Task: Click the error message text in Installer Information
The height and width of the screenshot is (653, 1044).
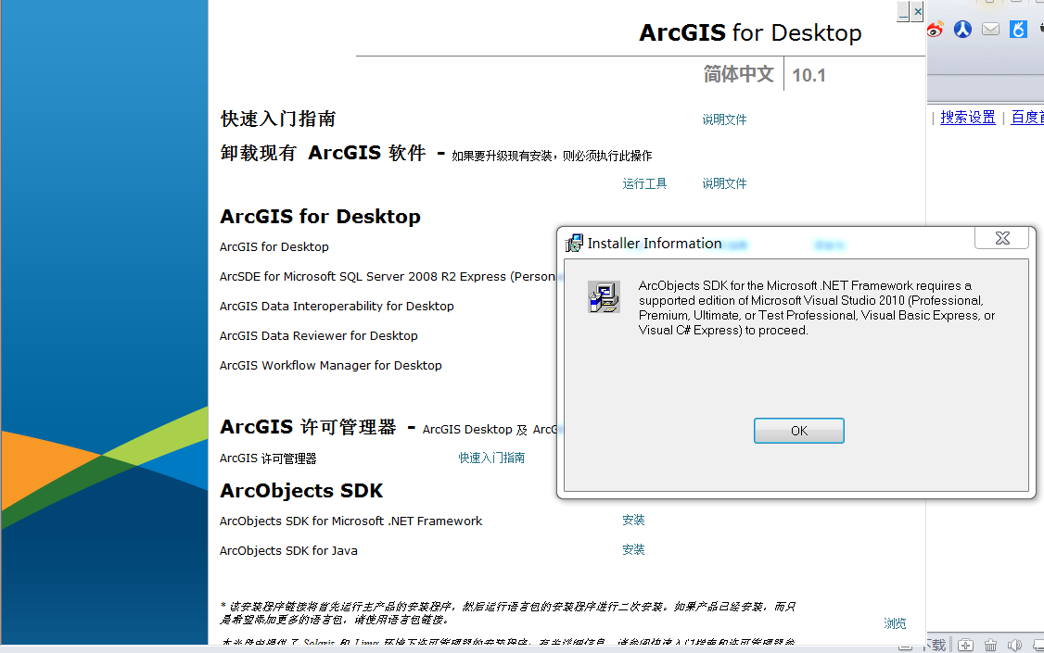Action: (x=817, y=308)
